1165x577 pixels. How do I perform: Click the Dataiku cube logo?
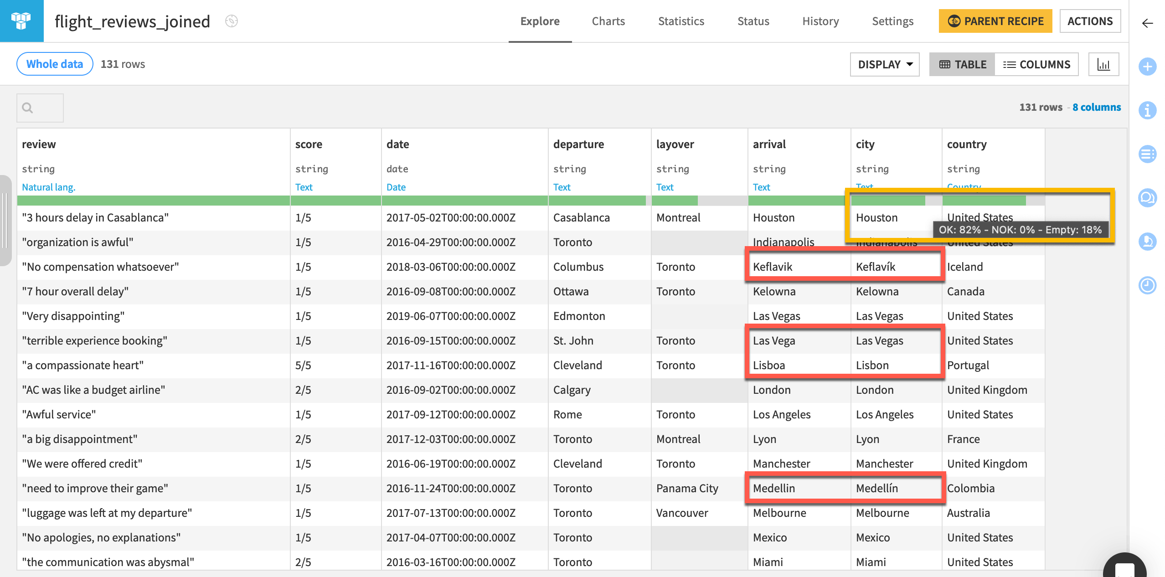point(21,21)
